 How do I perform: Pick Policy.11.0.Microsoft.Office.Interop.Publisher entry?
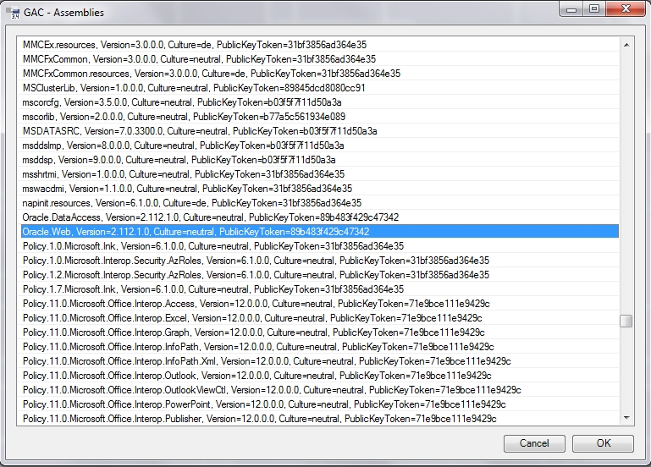(260, 419)
